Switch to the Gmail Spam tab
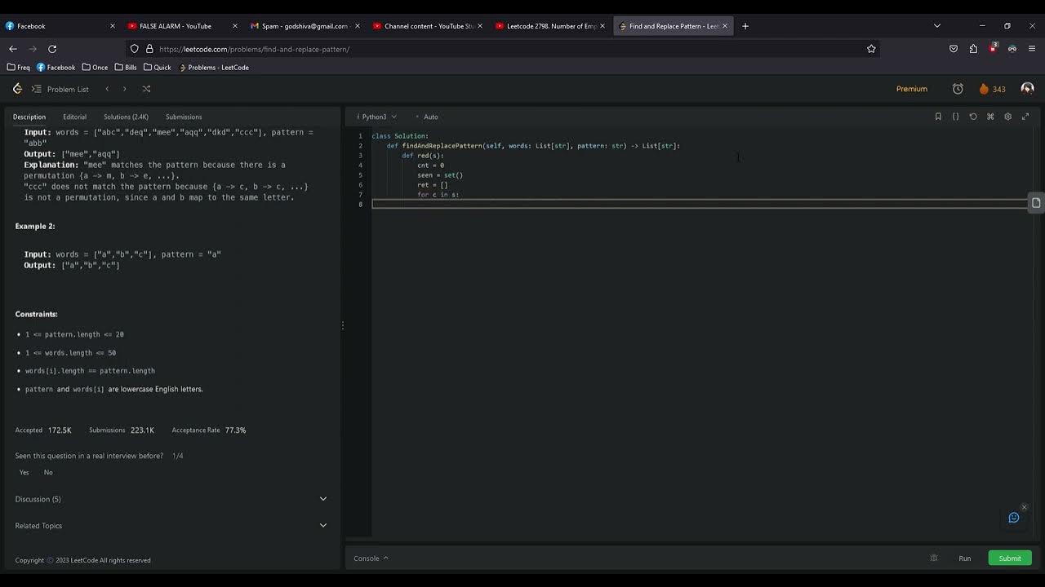 click(305, 26)
